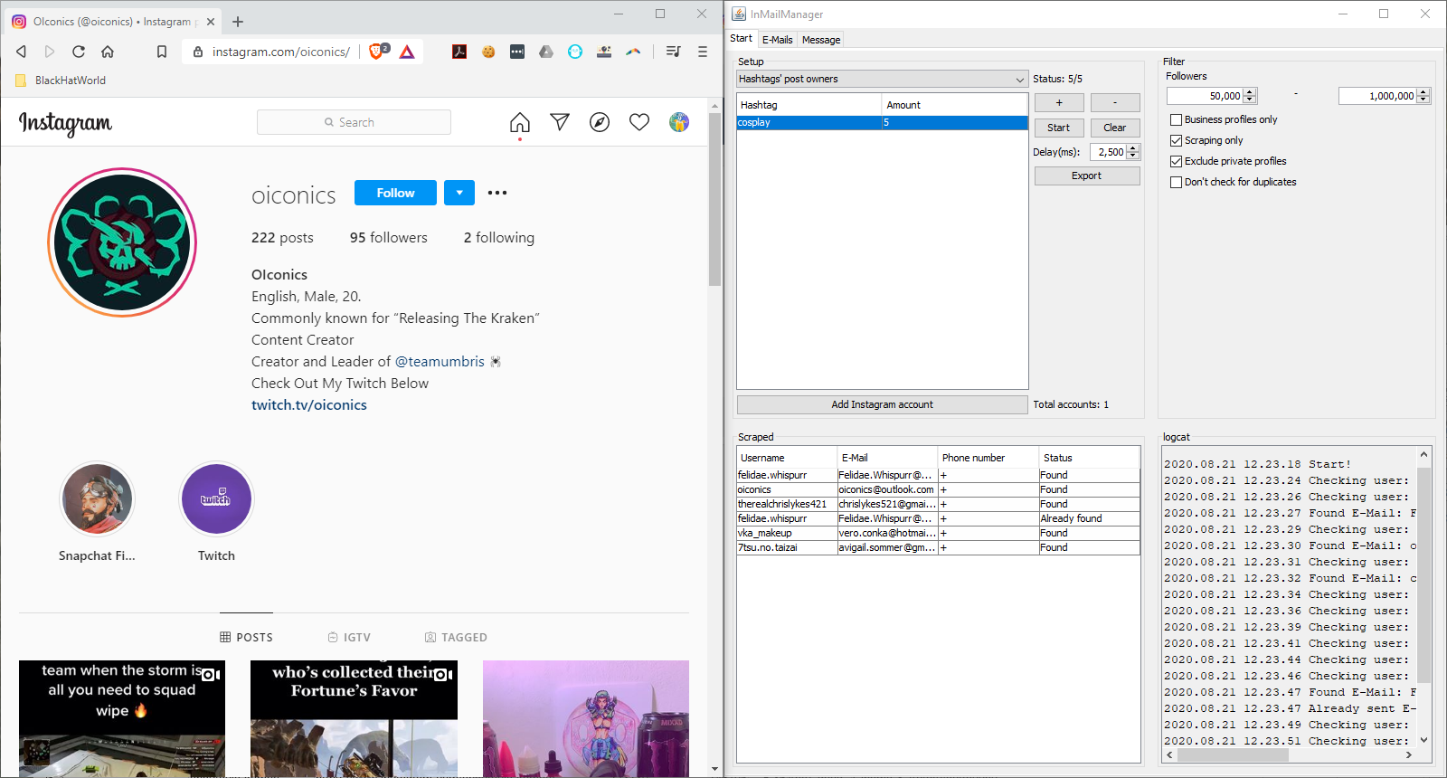Open the Twitch story highlight
The width and height of the screenshot is (1447, 778).
coord(216,498)
